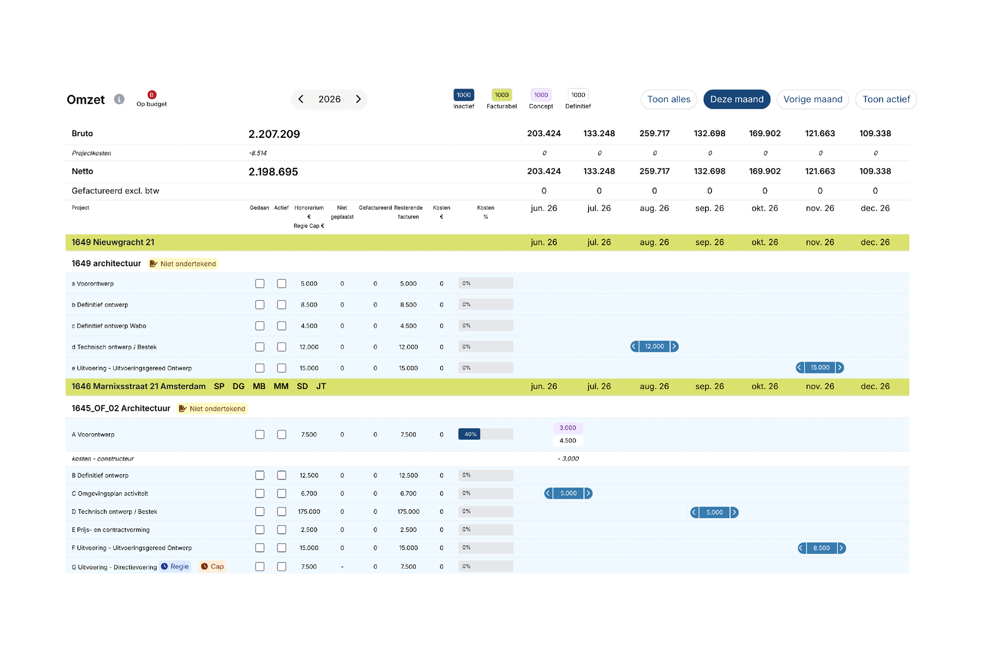Click the Niet ondertekend badge for 1649 architectuur
The width and height of the screenshot is (987, 658).
183,264
